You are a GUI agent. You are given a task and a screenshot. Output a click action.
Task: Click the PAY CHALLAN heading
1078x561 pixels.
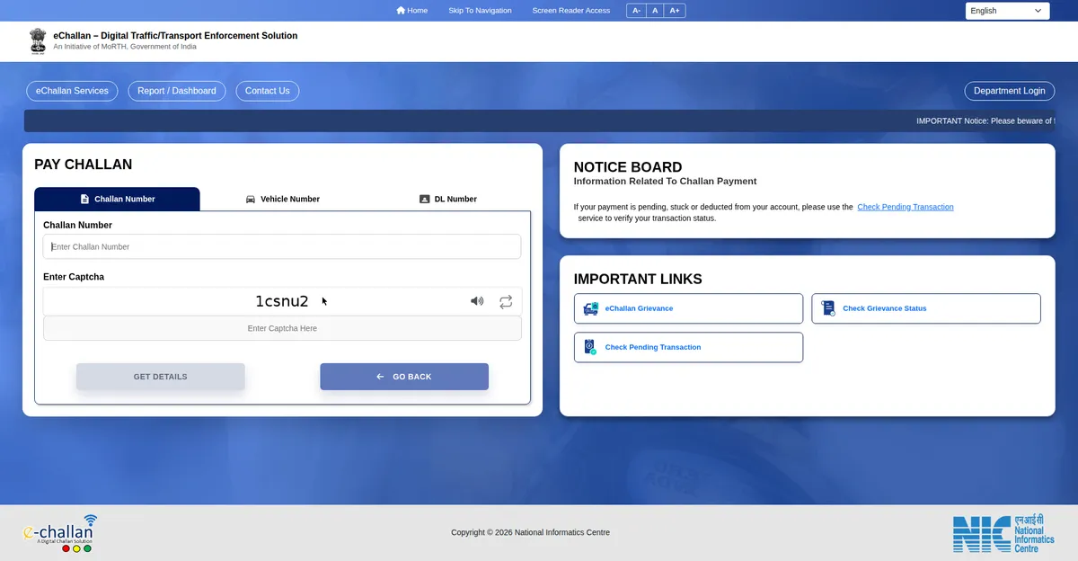84,165
